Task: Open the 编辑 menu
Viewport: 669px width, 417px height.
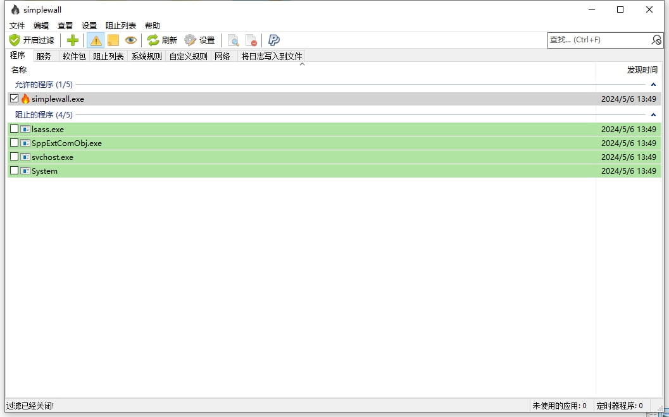Action: tap(41, 25)
